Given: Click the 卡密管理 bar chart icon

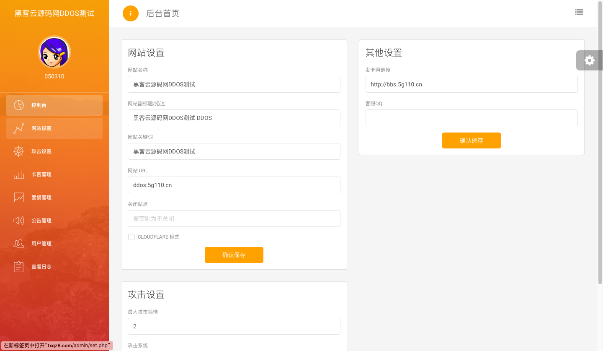Looking at the screenshot, I should [x=19, y=174].
